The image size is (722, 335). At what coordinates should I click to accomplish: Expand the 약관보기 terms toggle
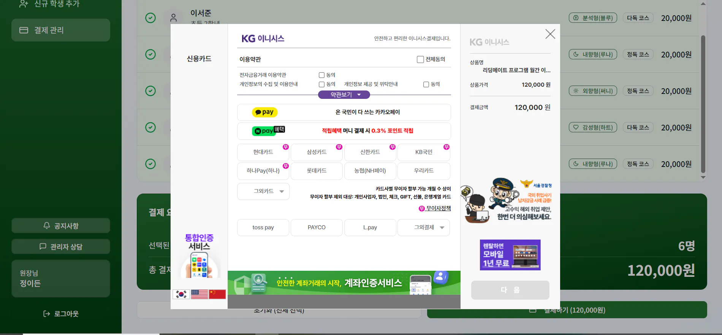pyautogui.click(x=344, y=95)
